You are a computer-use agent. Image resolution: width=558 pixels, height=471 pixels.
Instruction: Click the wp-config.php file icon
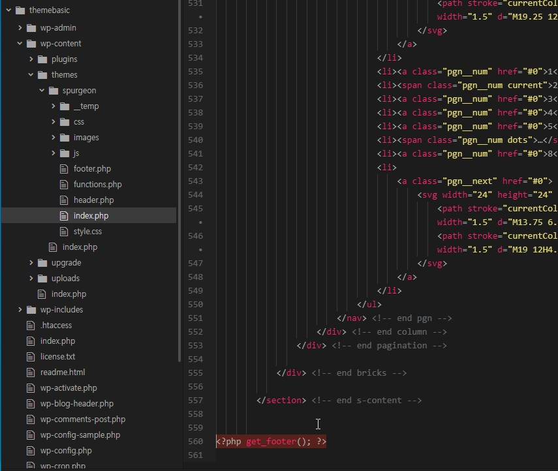tap(31, 450)
